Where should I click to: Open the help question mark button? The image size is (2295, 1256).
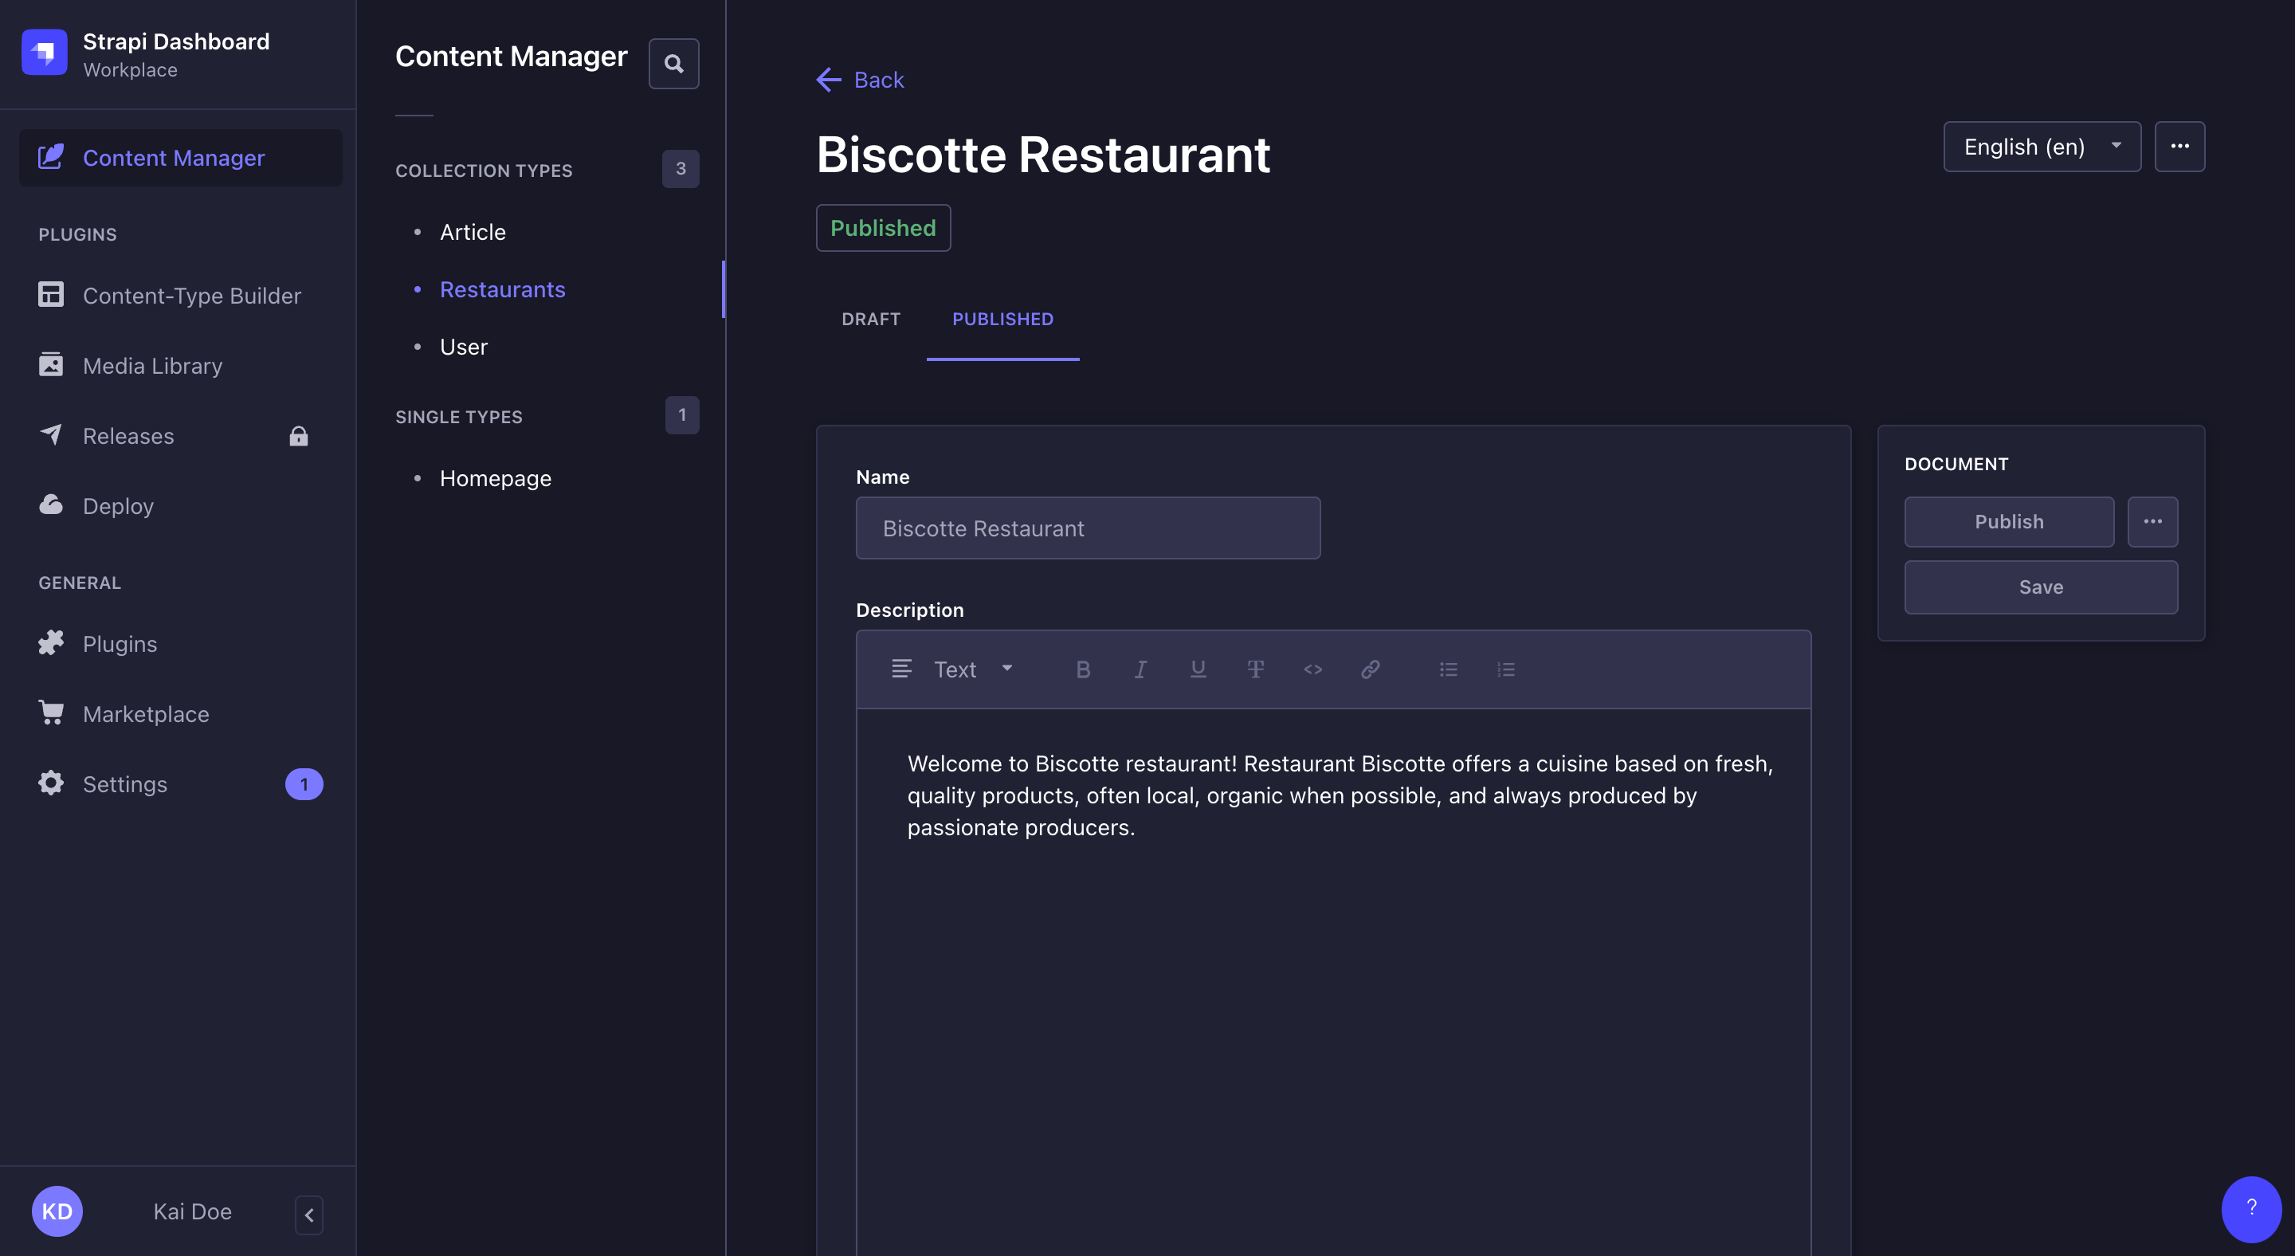click(x=2250, y=1208)
